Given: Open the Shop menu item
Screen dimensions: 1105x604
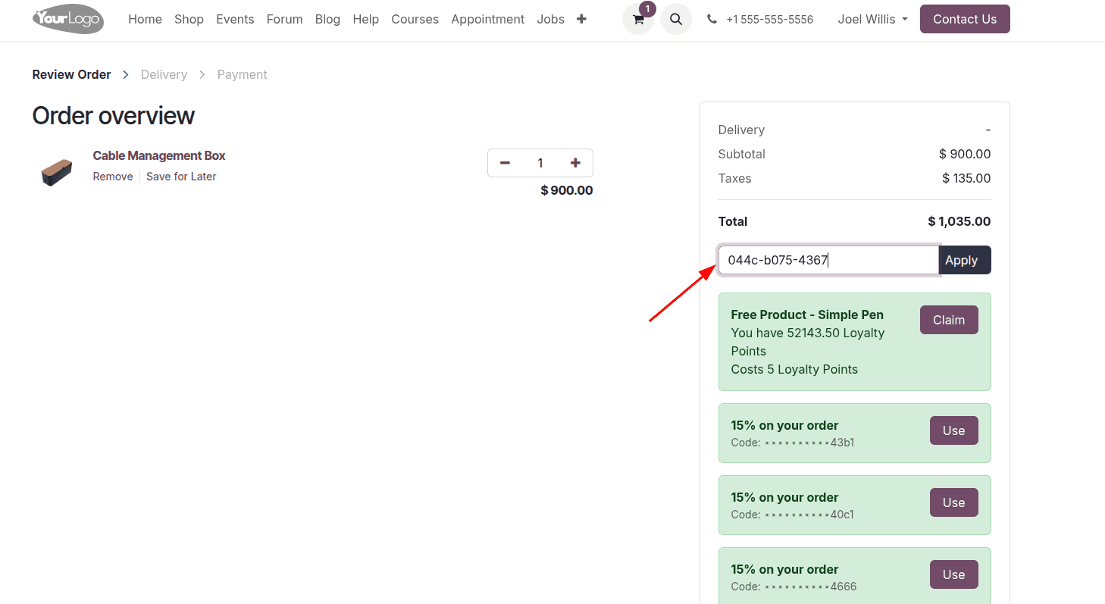Looking at the screenshot, I should (189, 20).
